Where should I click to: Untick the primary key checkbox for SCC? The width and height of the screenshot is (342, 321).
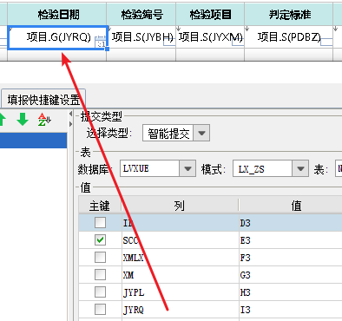pos(100,240)
